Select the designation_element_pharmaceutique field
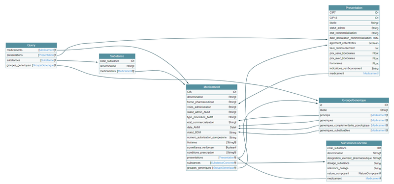This screenshot has height=184, width=394. tap(354, 158)
